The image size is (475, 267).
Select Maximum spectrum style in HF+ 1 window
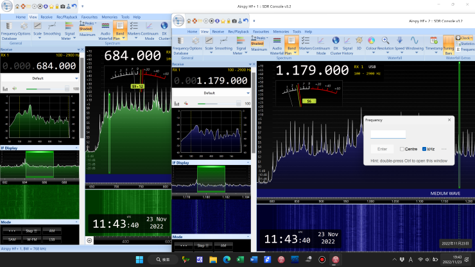pos(87,35)
